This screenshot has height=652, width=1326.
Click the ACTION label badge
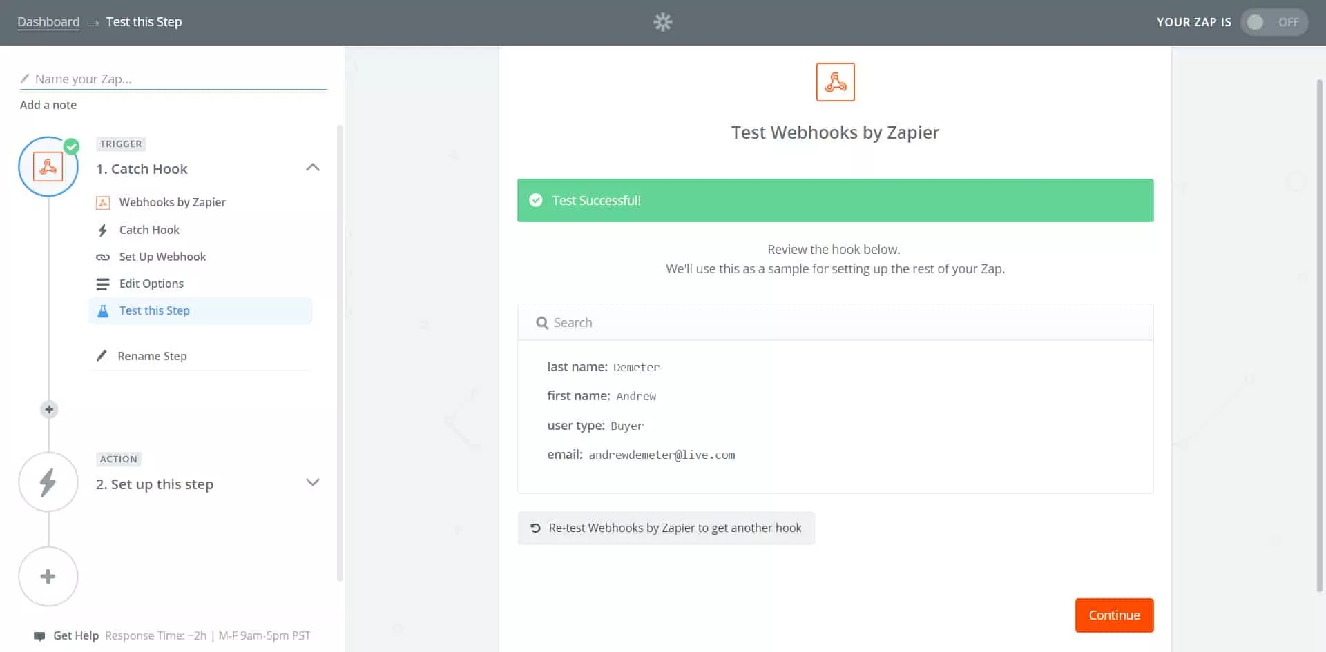click(x=119, y=460)
